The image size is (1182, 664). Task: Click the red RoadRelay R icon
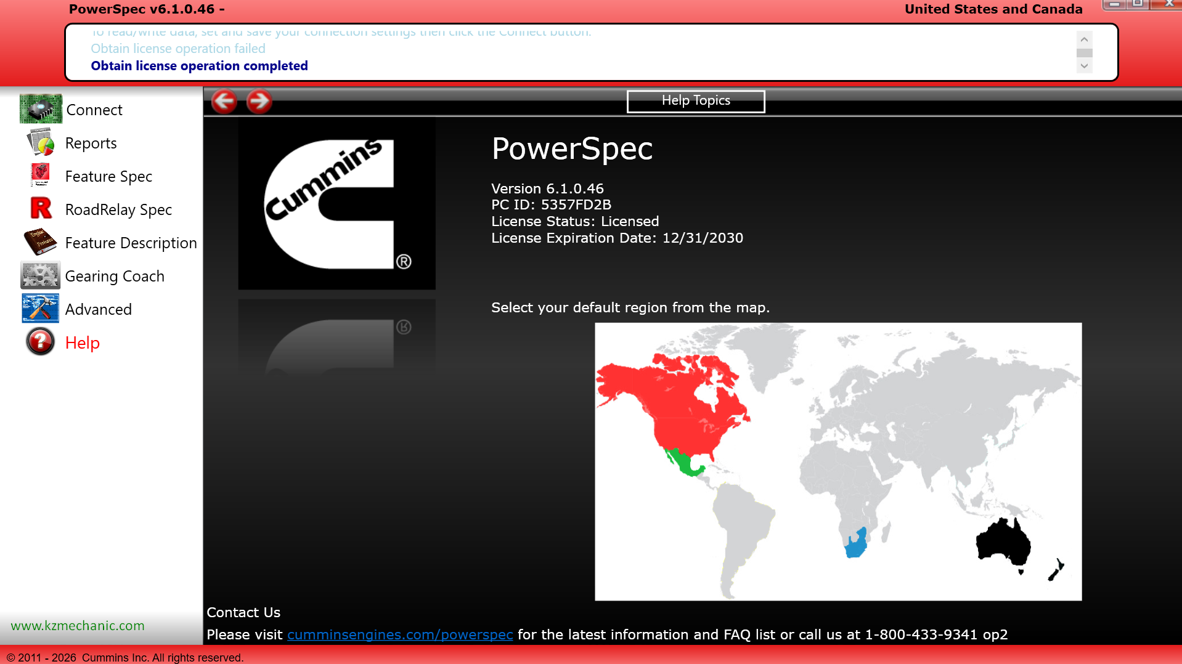[x=41, y=208]
